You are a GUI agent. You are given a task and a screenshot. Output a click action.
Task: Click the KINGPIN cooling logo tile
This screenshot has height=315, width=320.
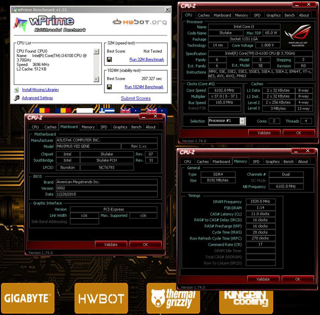tap(246, 302)
